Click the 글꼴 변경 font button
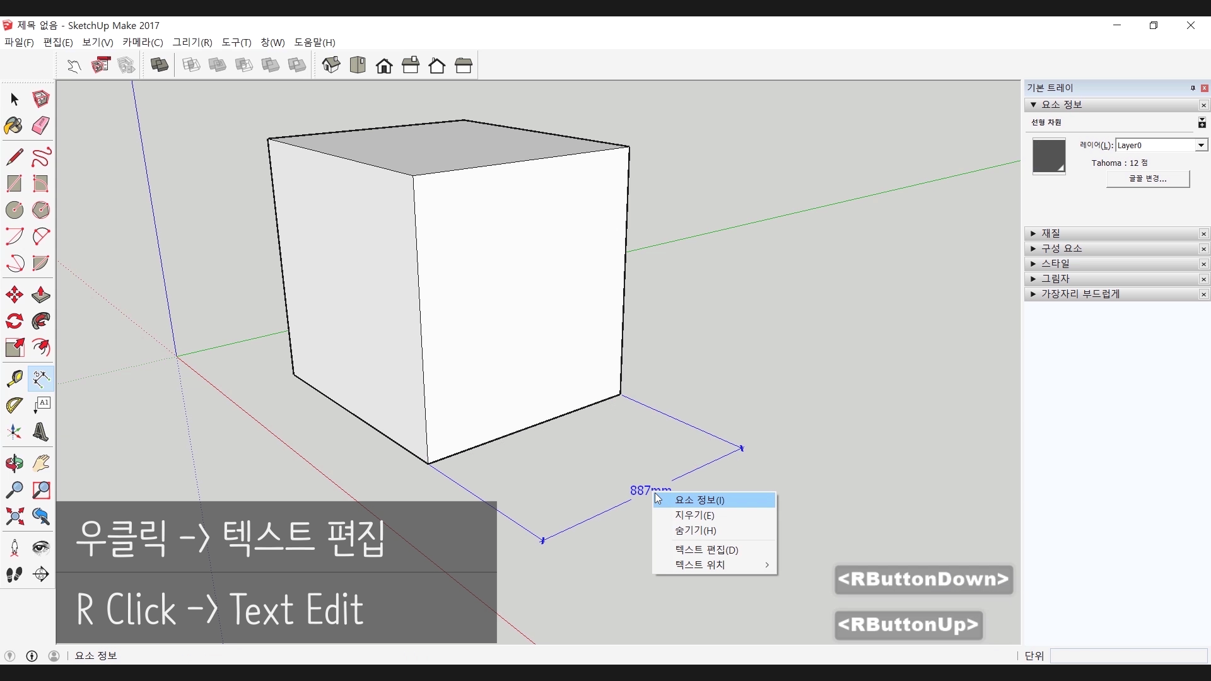 coord(1148,179)
